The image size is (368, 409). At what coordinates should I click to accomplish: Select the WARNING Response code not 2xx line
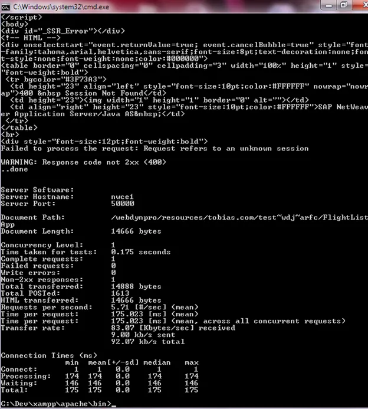[x=83, y=162]
